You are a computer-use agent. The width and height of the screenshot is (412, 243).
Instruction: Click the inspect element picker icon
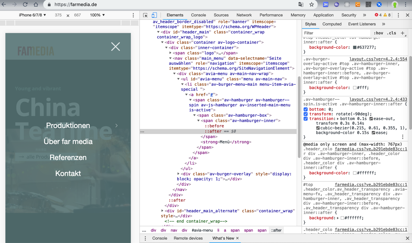145,15
